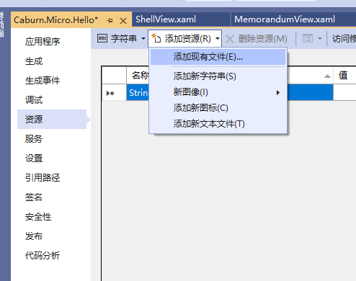Select the 资源 properties page
This screenshot has width=356, height=281.
(x=52, y=120)
